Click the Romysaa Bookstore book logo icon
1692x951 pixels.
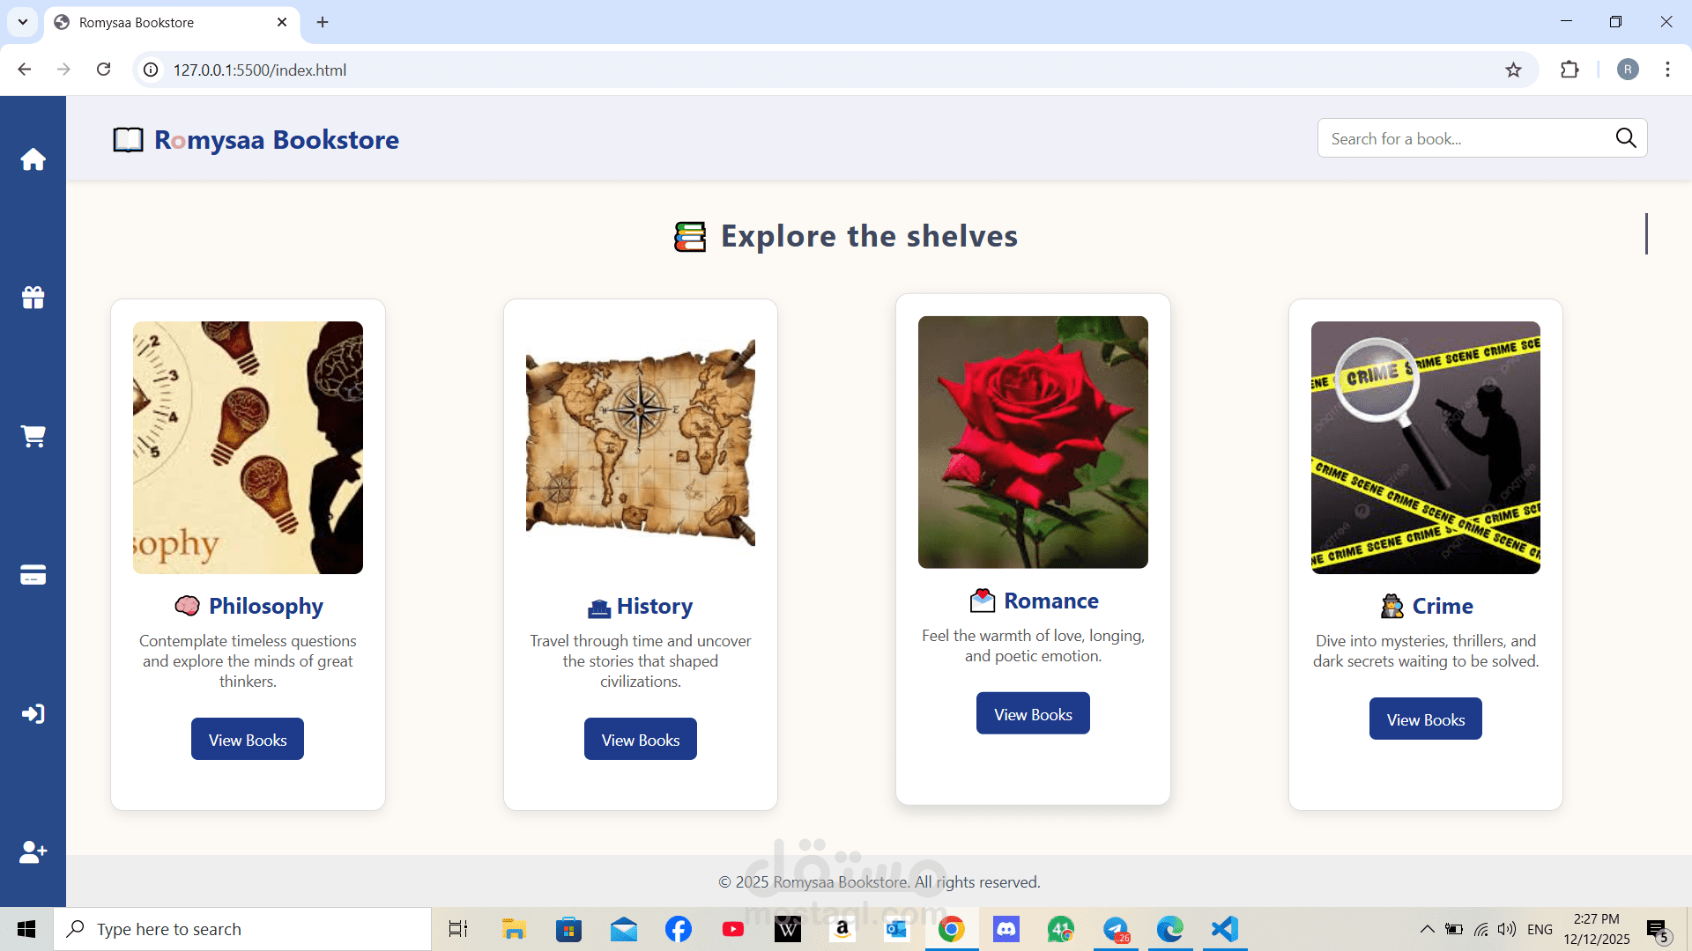(128, 139)
